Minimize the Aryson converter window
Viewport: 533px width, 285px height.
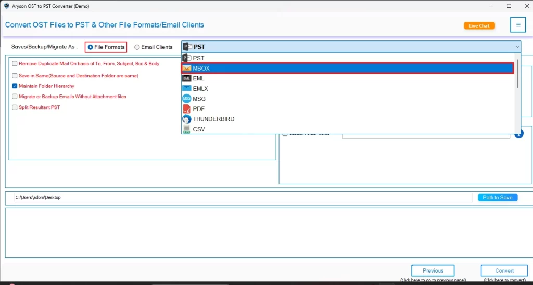pyautogui.click(x=491, y=6)
